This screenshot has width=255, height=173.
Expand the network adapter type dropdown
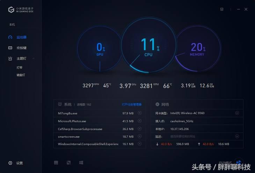237,113
